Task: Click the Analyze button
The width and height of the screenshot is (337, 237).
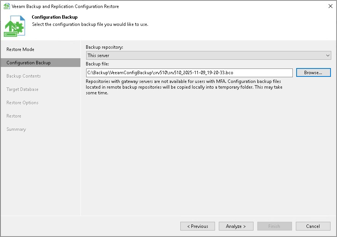Action: [236, 226]
